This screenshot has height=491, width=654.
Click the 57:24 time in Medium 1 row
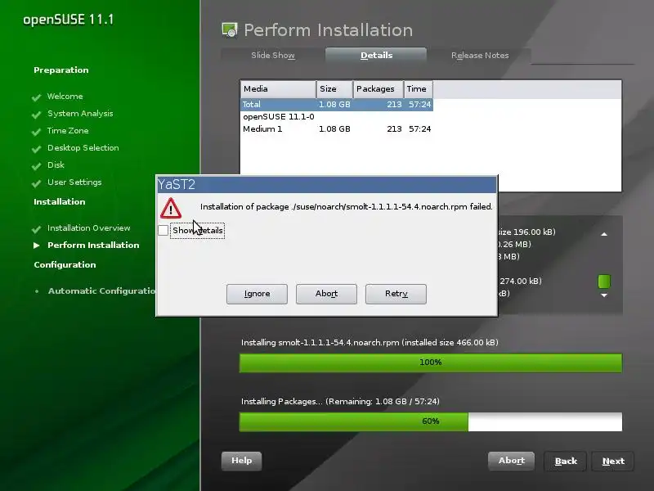(x=419, y=129)
